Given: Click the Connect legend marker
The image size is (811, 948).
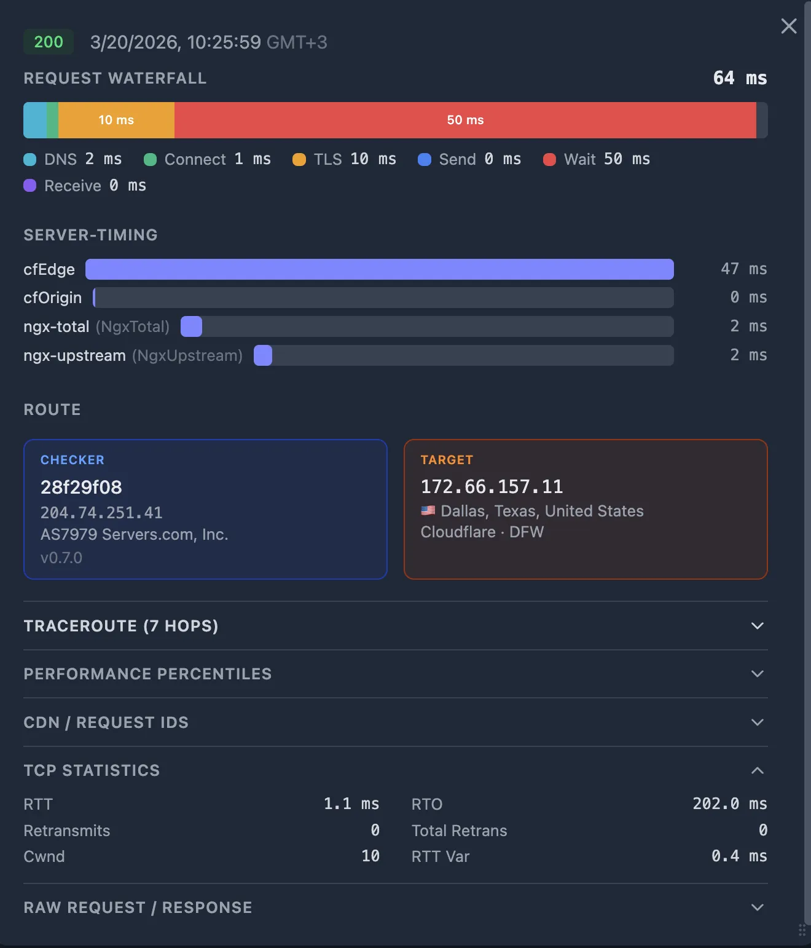Looking at the screenshot, I should tap(149, 159).
